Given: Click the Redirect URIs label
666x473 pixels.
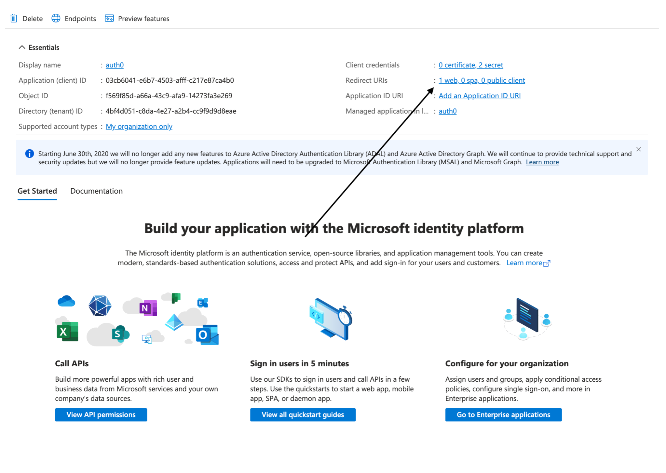Looking at the screenshot, I should pyautogui.click(x=366, y=80).
